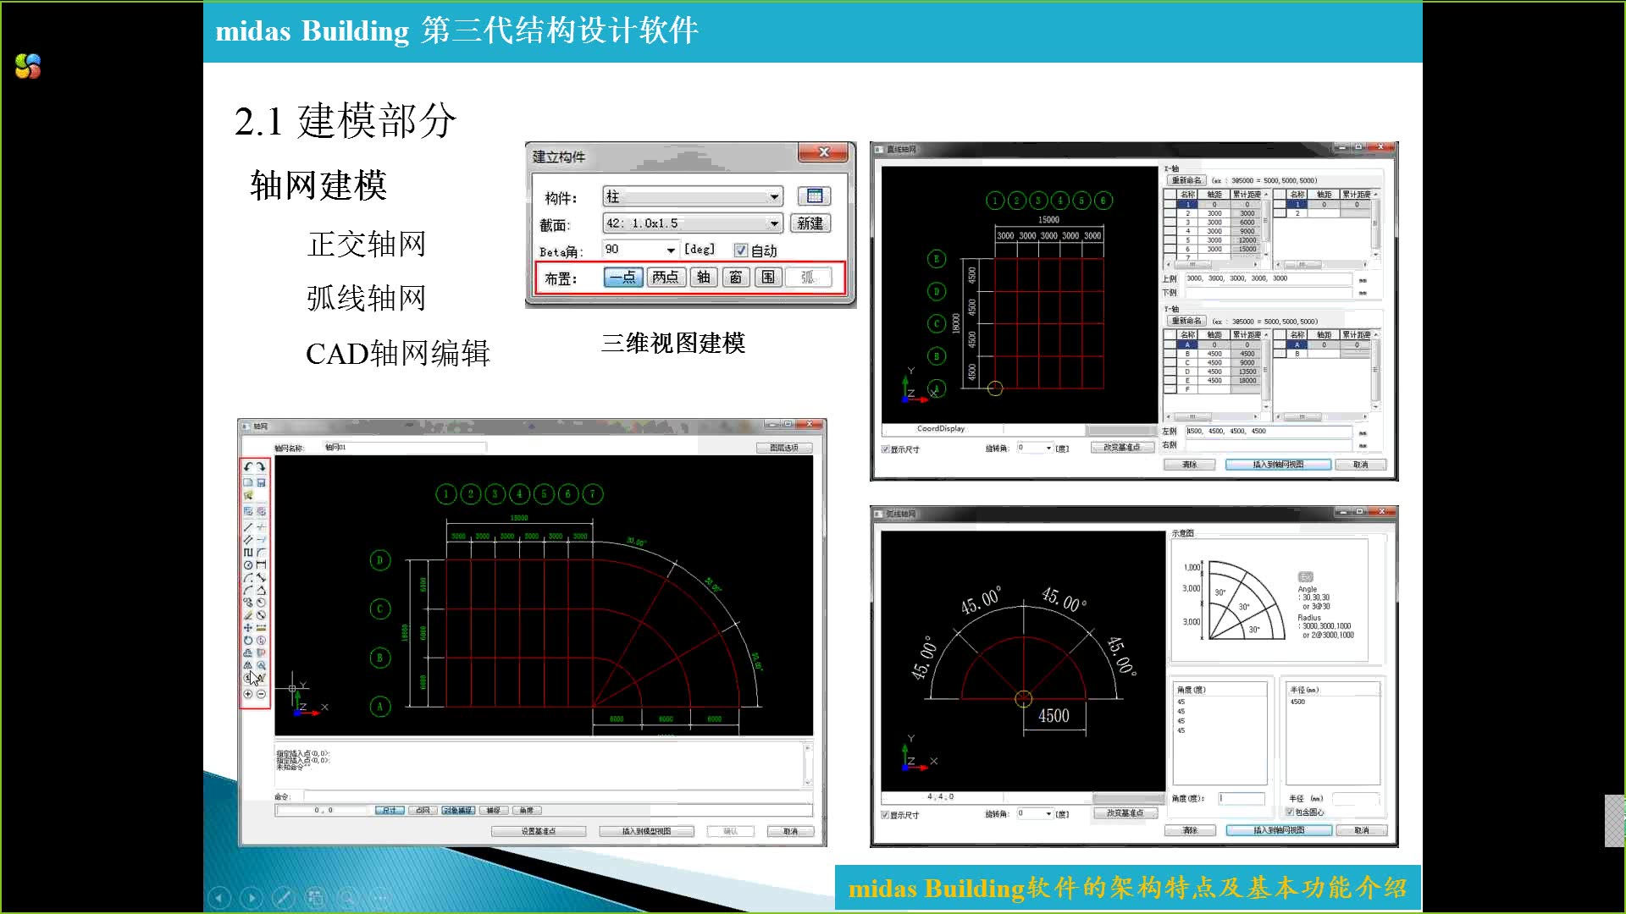The height and width of the screenshot is (914, 1626).
Task: Click 清除 button in 直线轴网 window
Action: [1190, 465]
